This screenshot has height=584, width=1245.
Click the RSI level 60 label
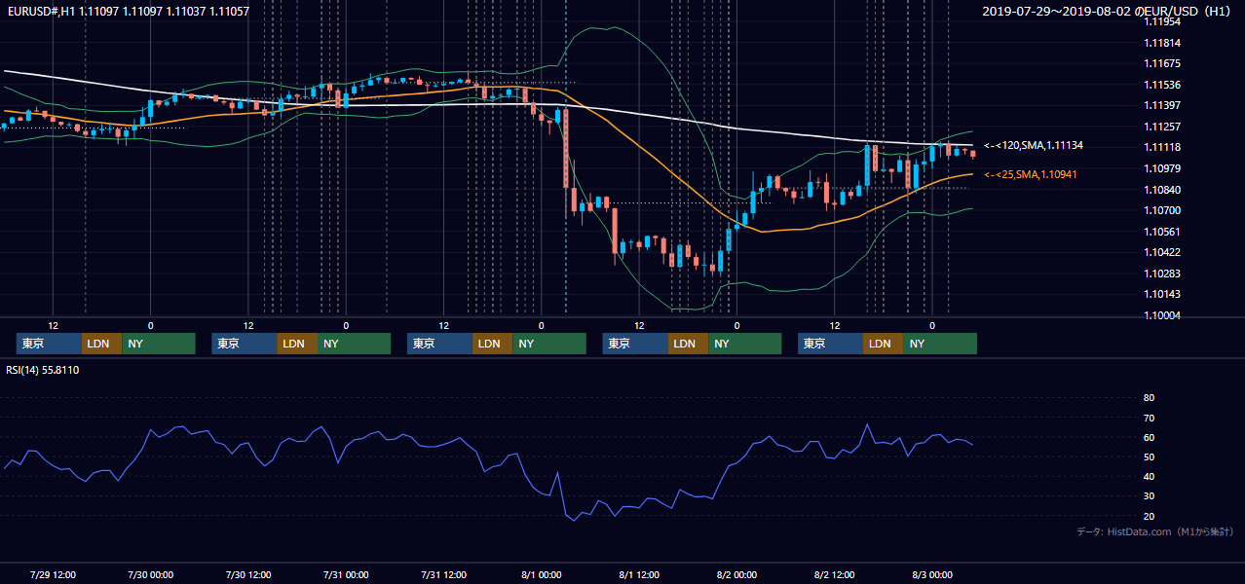[1149, 437]
